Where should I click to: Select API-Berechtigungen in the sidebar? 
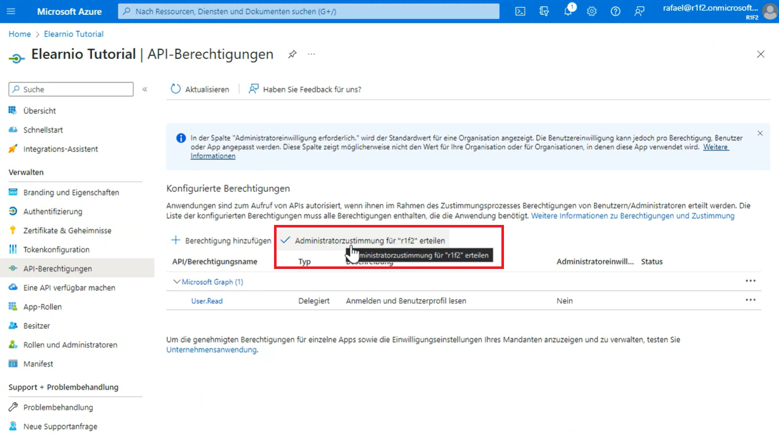pyautogui.click(x=57, y=268)
